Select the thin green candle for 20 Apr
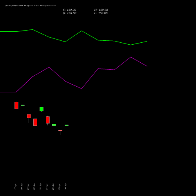 click(x=23, y=105)
